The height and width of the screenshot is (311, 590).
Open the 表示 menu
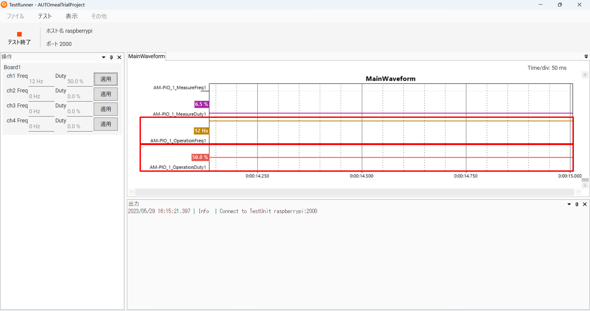[x=71, y=16]
